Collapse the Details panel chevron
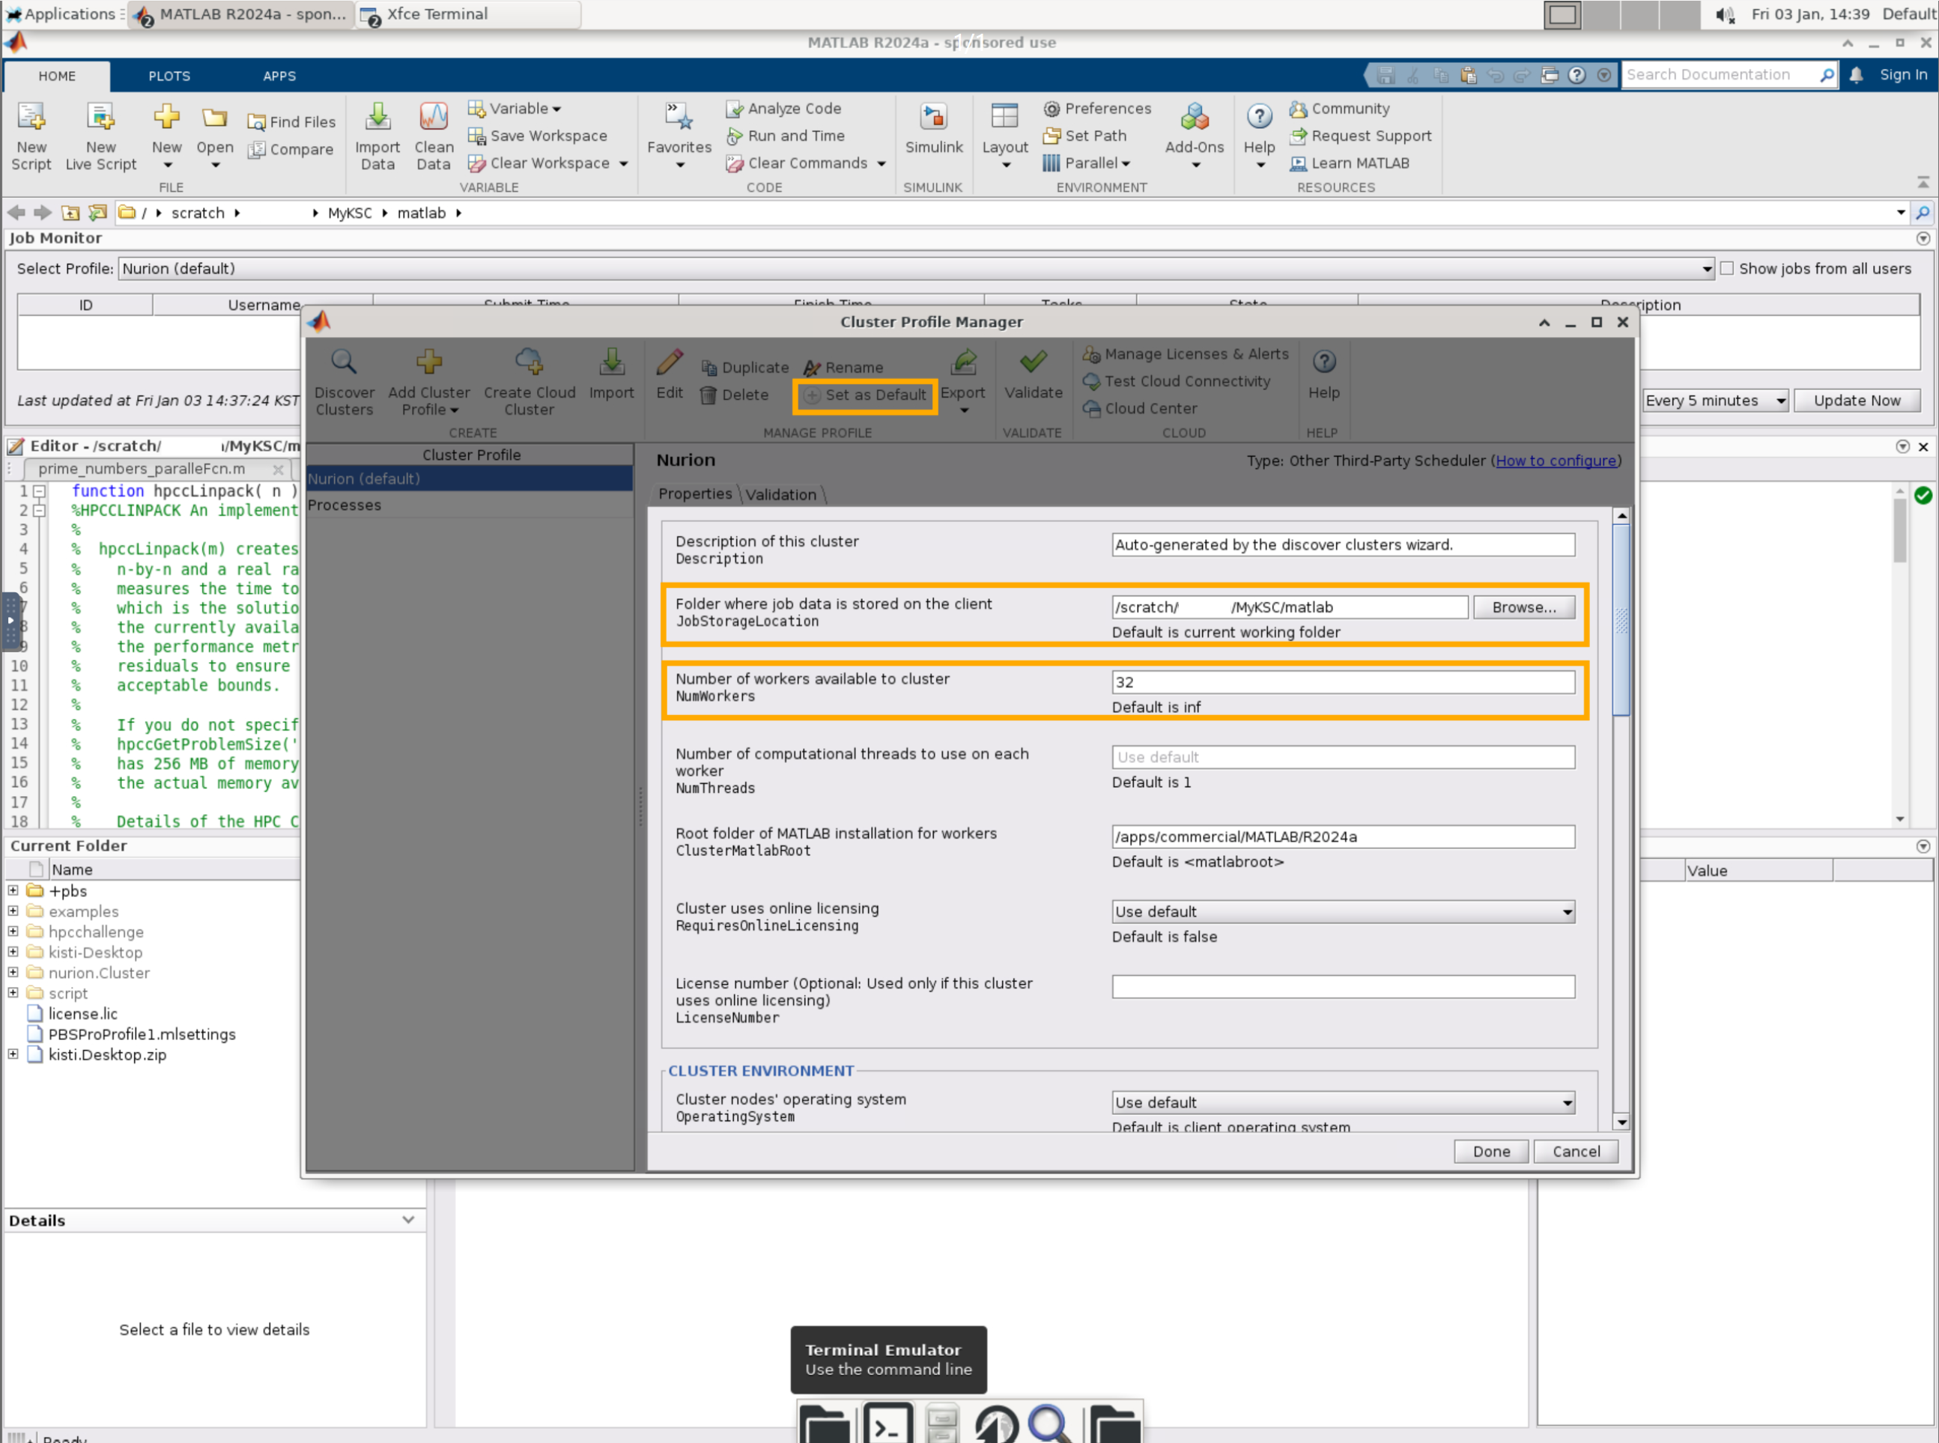The width and height of the screenshot is (1939, 1443). 408,1219
